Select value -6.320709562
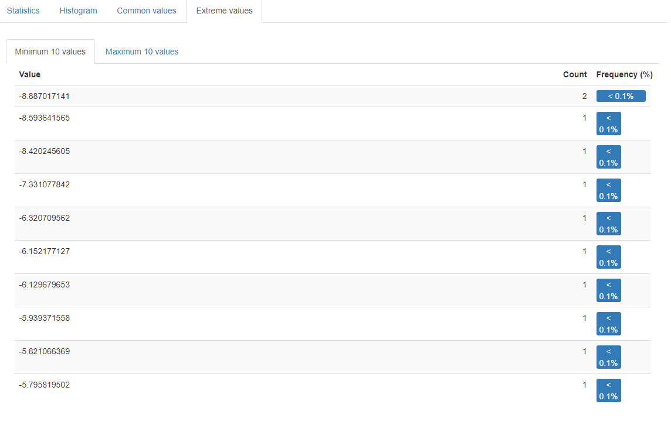Screen dimensions: 671x425 click(x=45, y=218)
